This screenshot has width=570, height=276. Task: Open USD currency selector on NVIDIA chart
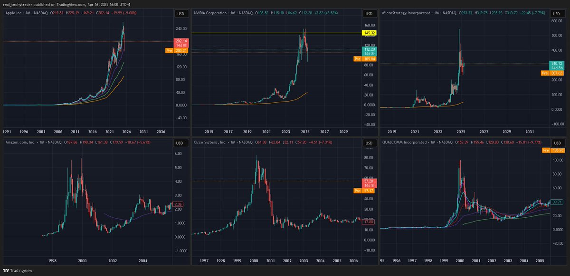(x=369, y=14)
